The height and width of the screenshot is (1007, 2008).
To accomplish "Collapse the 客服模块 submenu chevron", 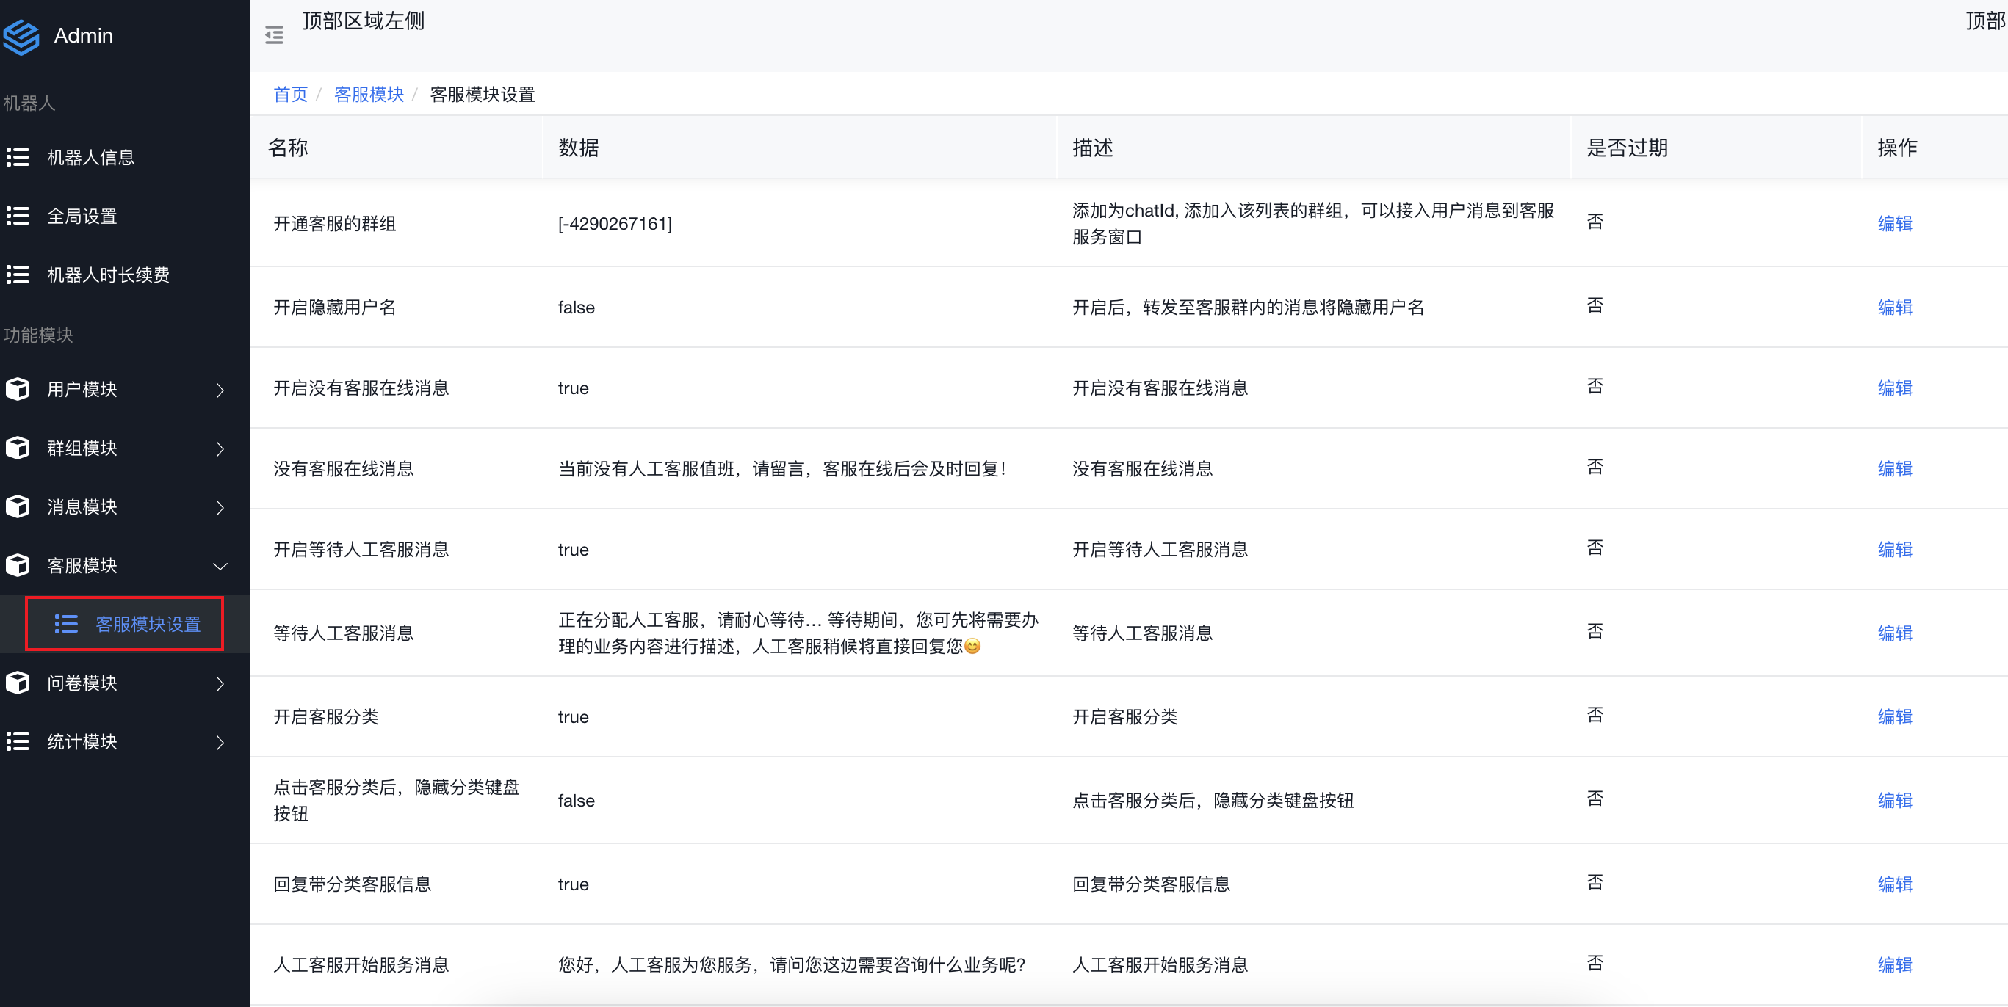I will 220,566.
